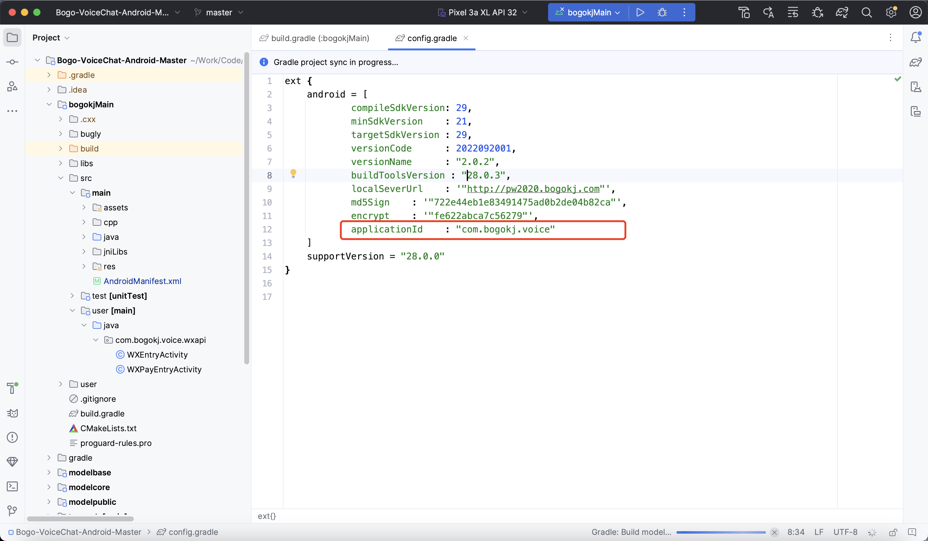Select WXPayEntryActivity class
Viewport: 928px width, 541px height.
click(159, 369)
